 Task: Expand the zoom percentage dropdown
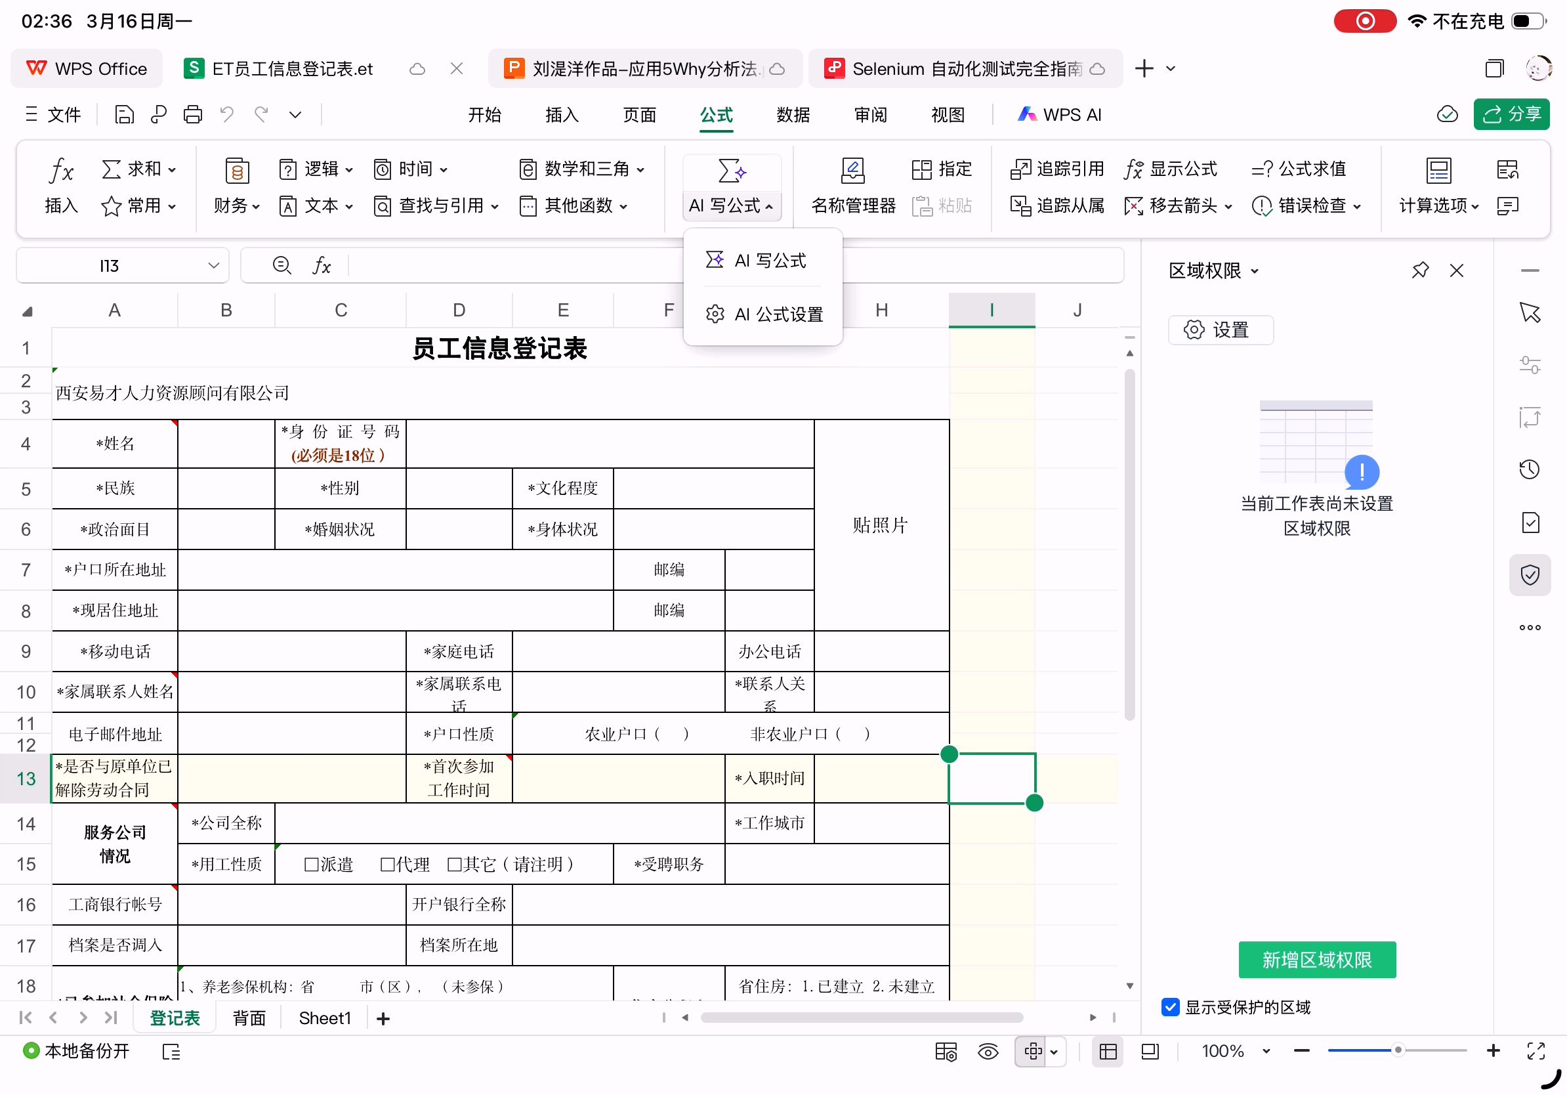(1266, 1051)
